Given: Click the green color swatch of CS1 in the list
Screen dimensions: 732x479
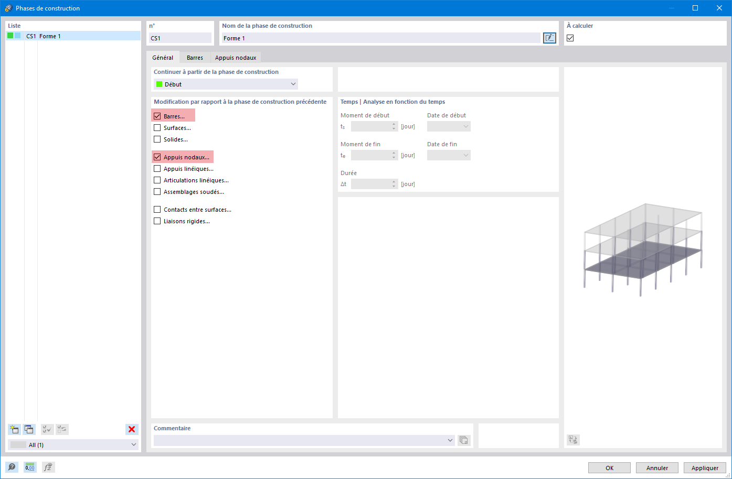Looking at the screenshot, I should 10,36.
